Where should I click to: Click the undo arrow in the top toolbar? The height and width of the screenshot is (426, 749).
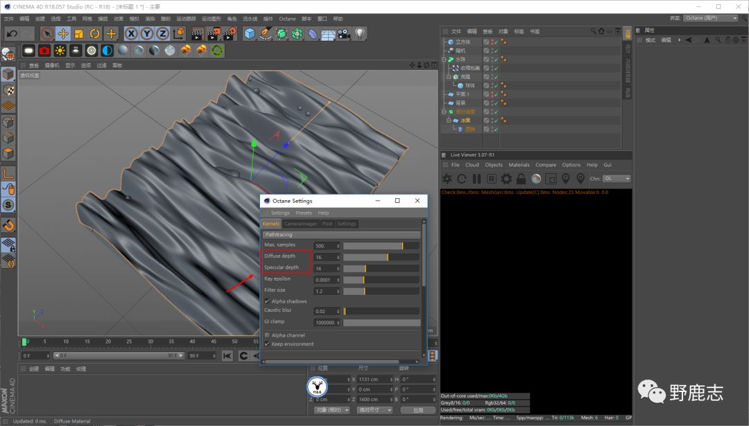(x=11, y=33)
